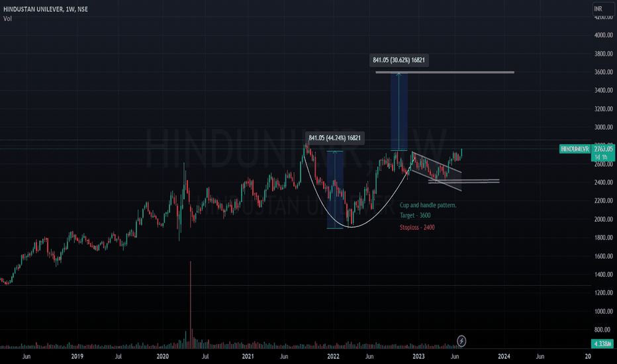Click the 1000.00 price axis label
Image resolution: width=617 pixels, height=364 pixels.
pyautogui.click(x=603, y=311)
